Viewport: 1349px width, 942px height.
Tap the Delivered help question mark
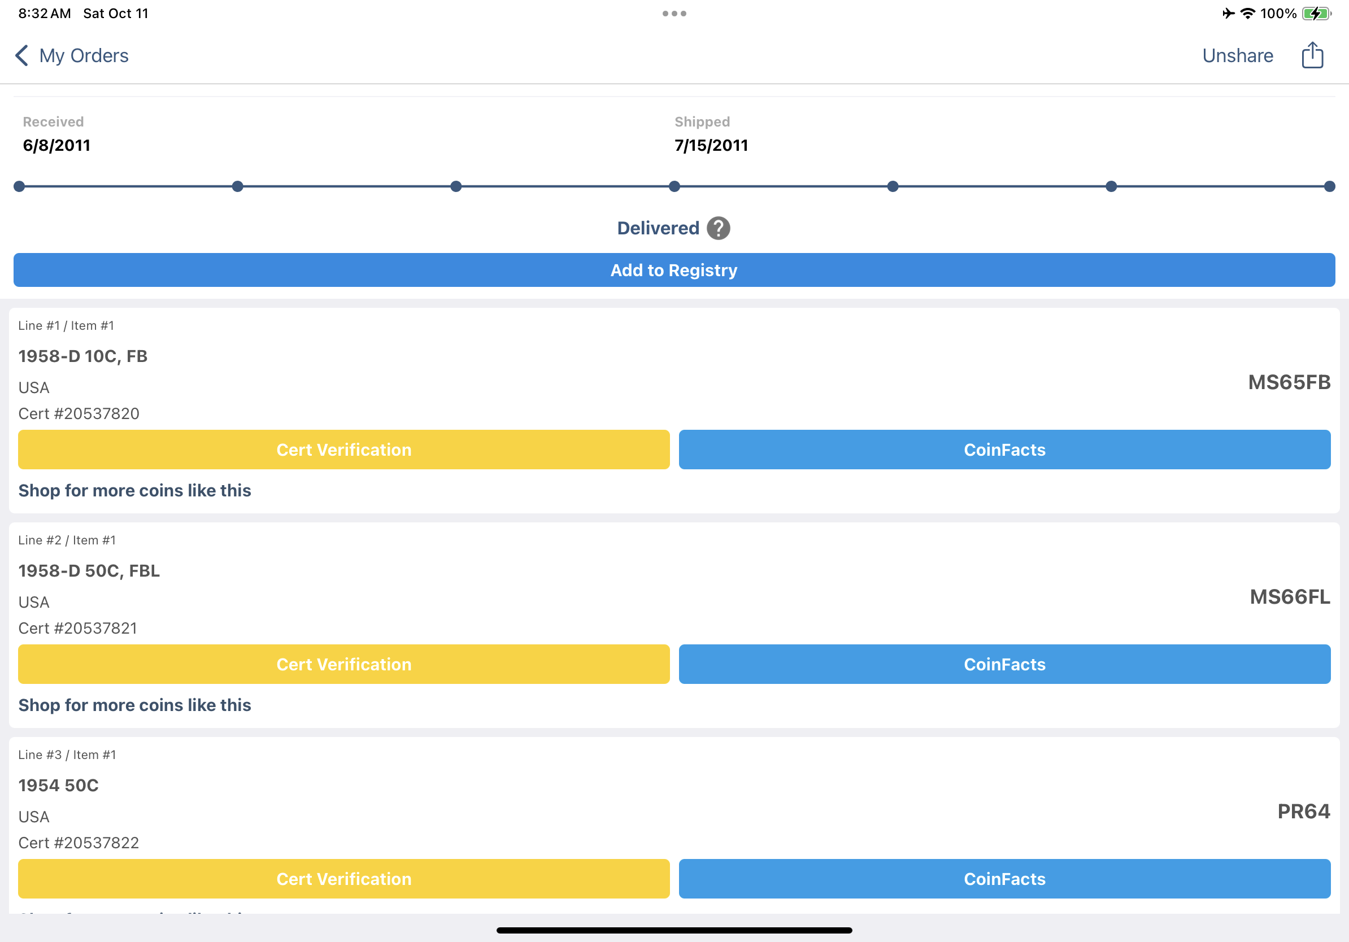tap(718, 229)
